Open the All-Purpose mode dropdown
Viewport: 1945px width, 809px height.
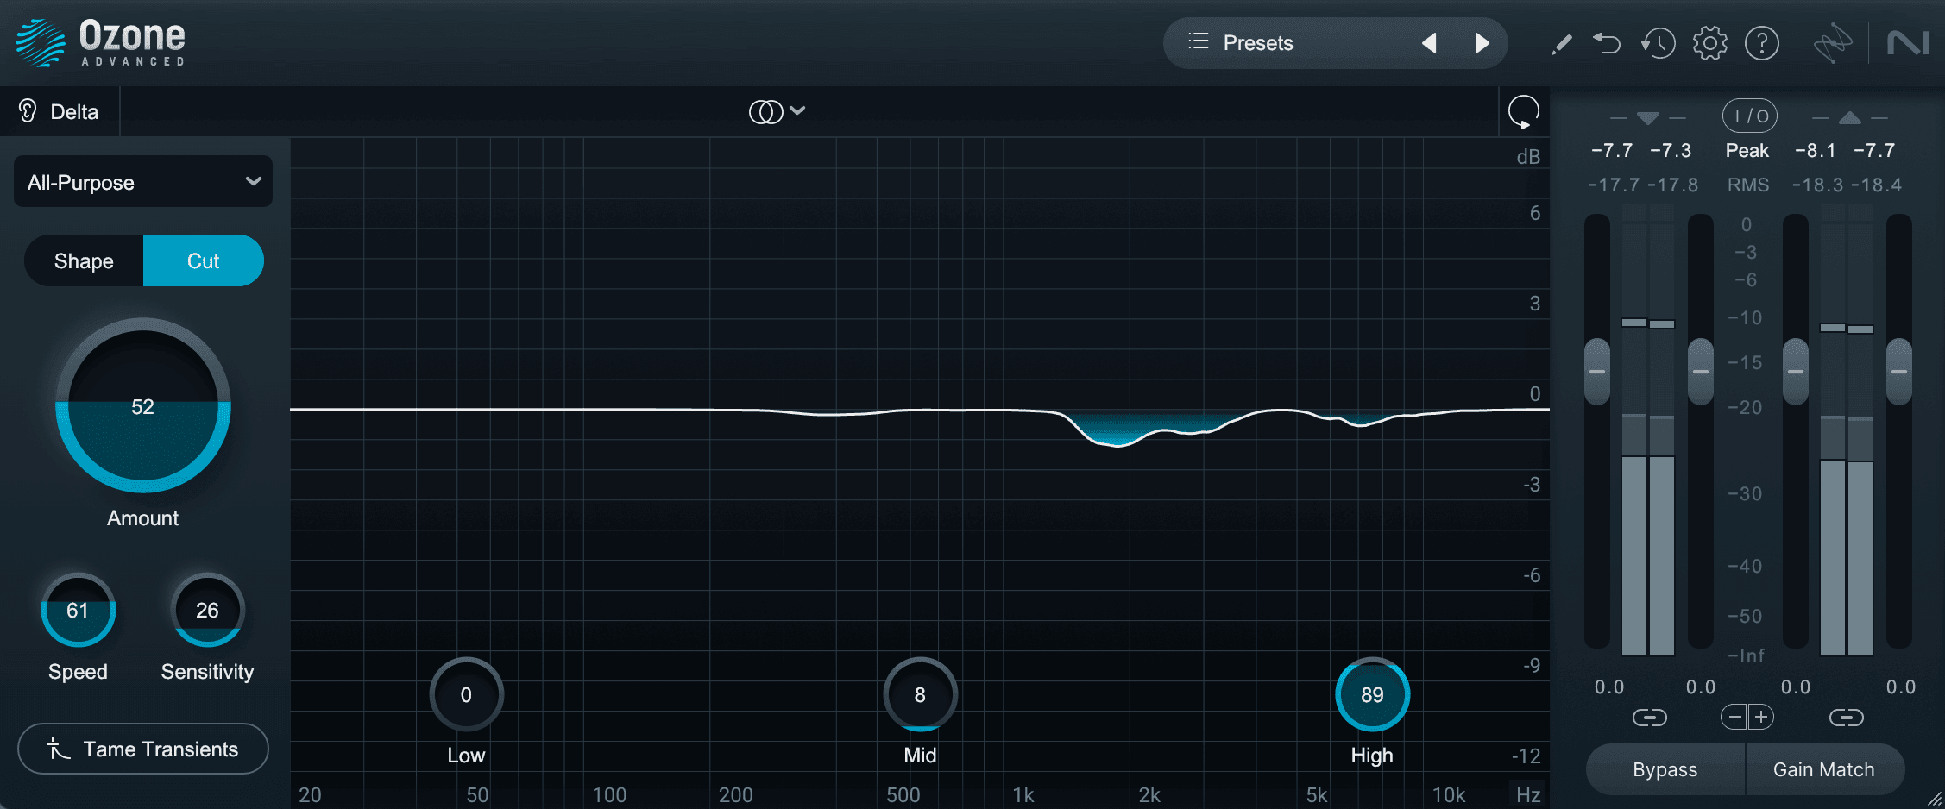click(x=143, y=182)
